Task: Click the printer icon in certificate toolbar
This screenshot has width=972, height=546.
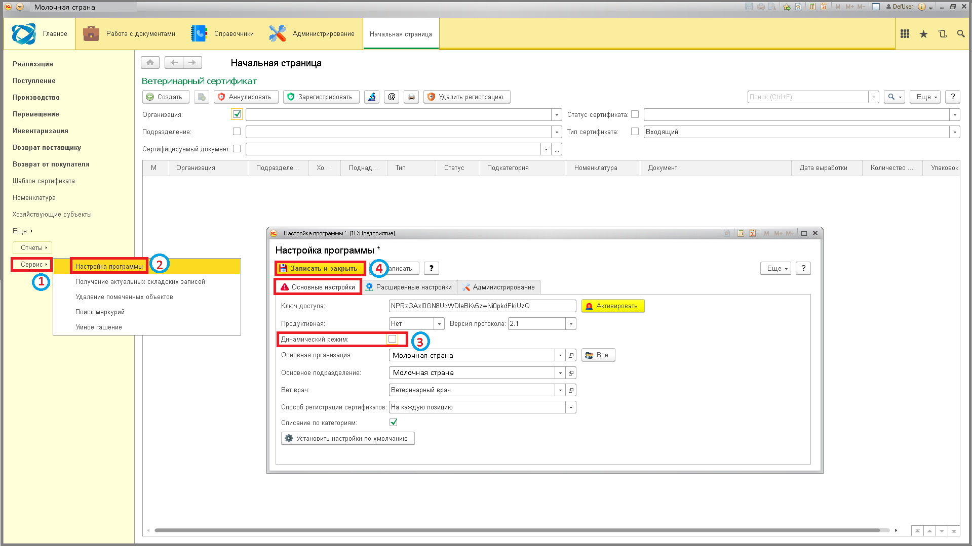Action: 411,97
